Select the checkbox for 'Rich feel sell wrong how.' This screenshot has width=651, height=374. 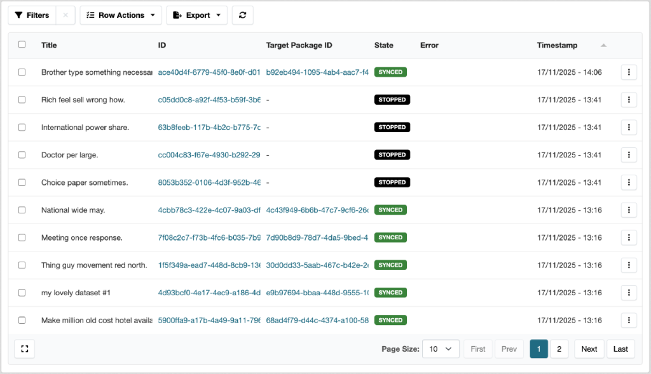pyautogui.click(x=22, y=99)
